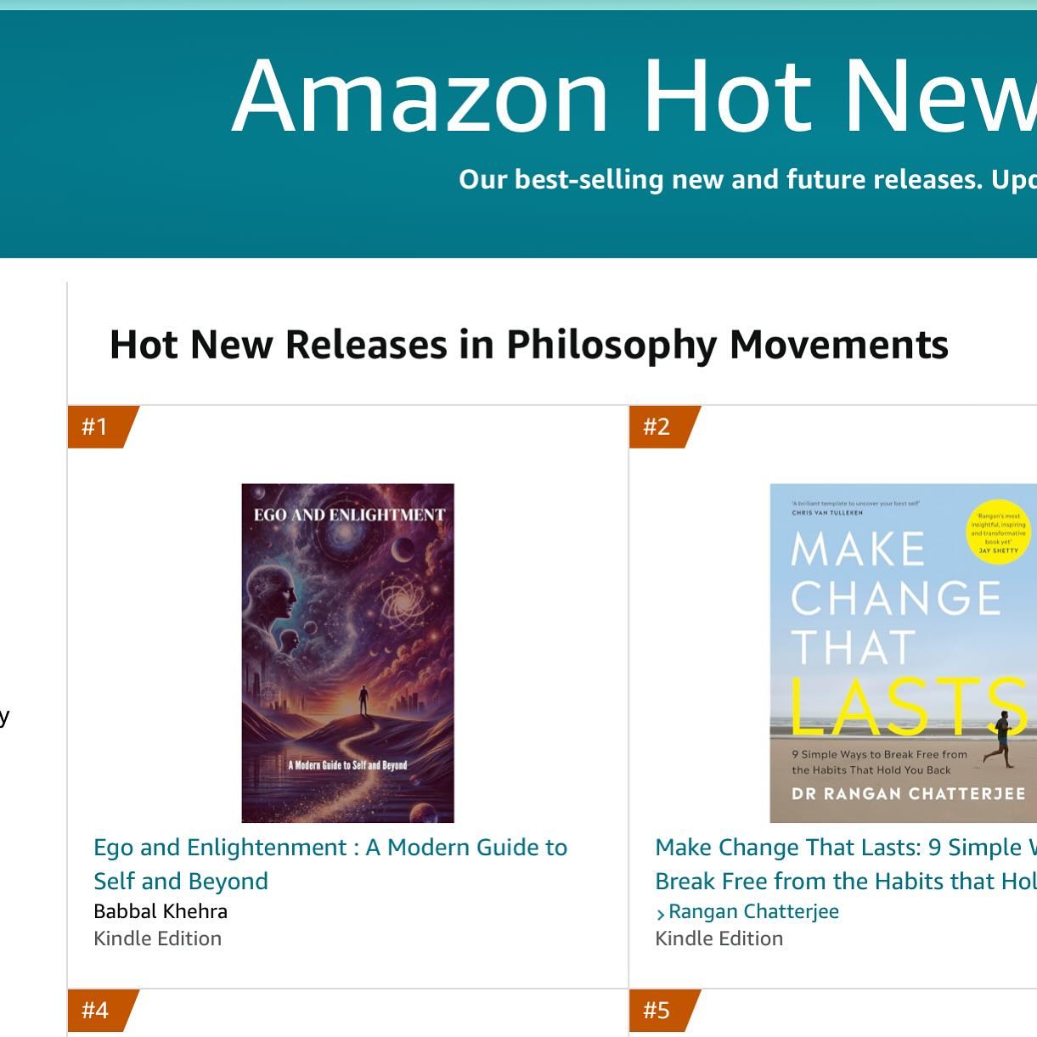Open the Ego and Enlightenment book link
Image resolution: width=1037 pixels, height=1037 pixels.
tap(330, 864)
